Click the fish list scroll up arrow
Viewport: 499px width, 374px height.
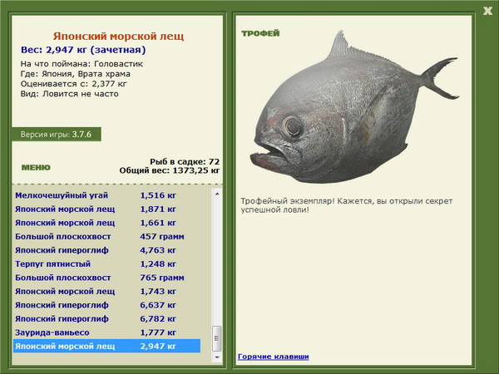[x=217, y=194]
